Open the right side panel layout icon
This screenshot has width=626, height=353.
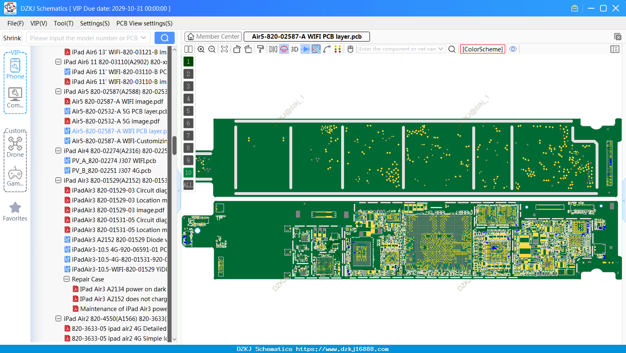615,49
